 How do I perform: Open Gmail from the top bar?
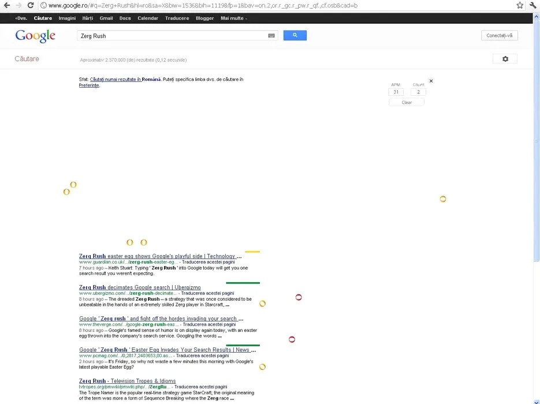click(106, 18)
